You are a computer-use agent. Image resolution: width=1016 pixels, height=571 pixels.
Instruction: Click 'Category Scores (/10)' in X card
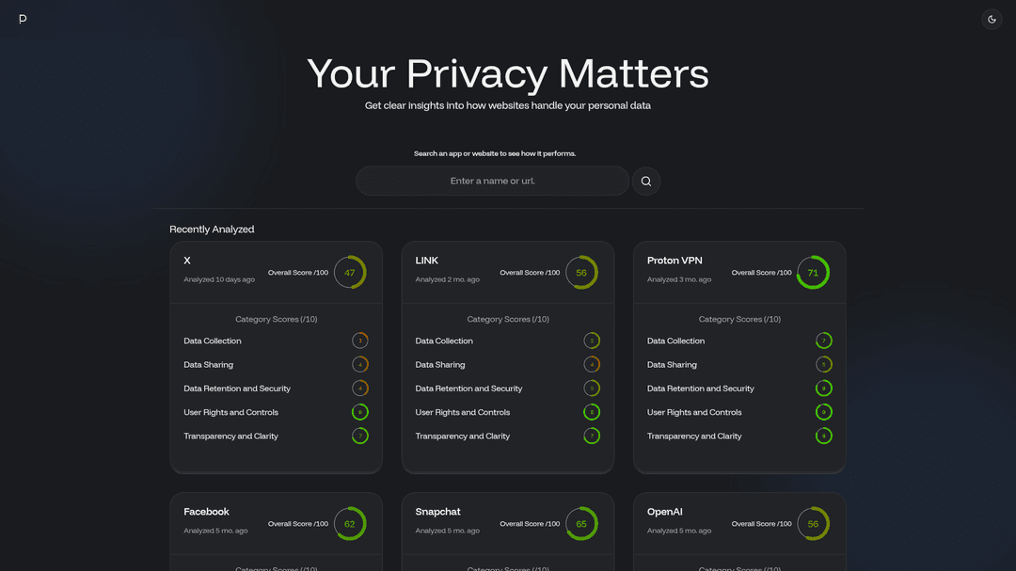(x=276, y=320)
